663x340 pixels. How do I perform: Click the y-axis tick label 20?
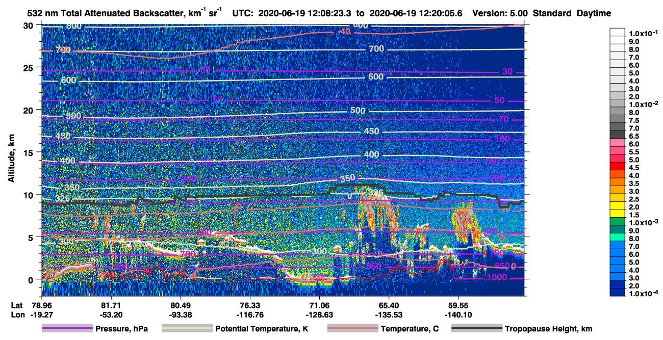[x=29, y=110]
